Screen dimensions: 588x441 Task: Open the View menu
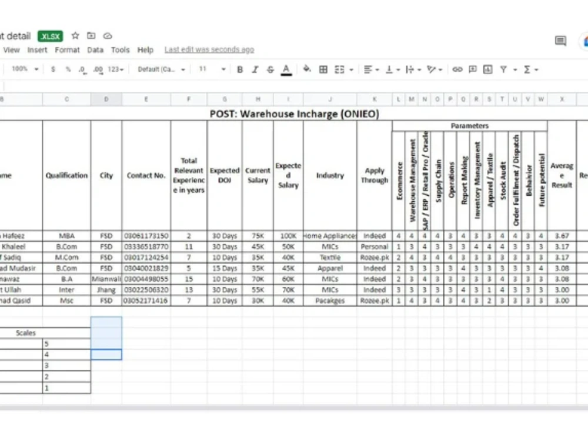pyautogui.click(x=11, y=50)
